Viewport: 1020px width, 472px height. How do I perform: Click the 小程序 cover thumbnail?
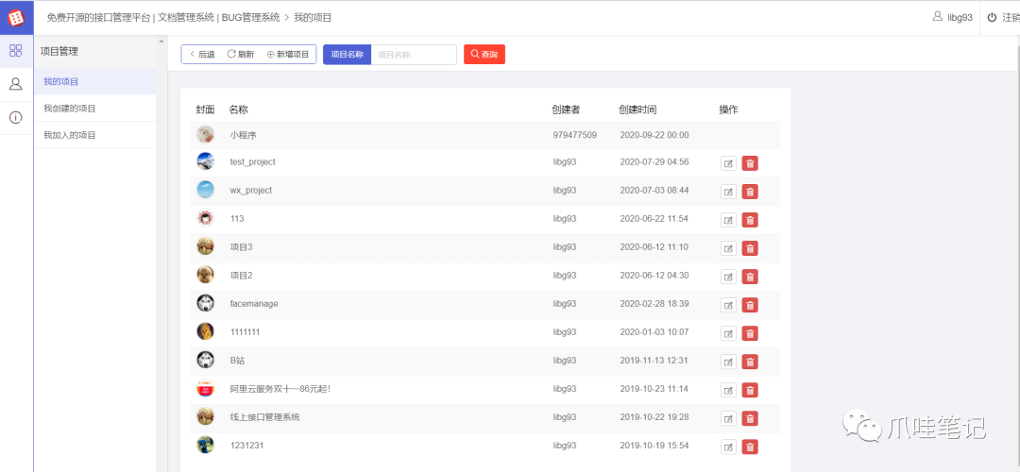point(205,135)
